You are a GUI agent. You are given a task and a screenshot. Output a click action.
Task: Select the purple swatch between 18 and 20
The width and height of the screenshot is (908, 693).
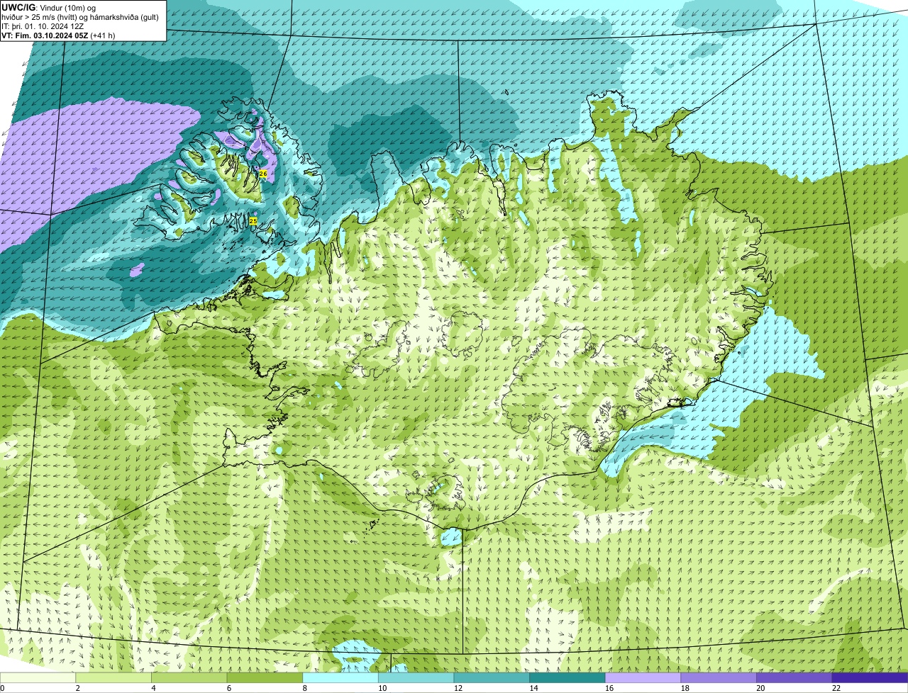[x=719, y=677]
